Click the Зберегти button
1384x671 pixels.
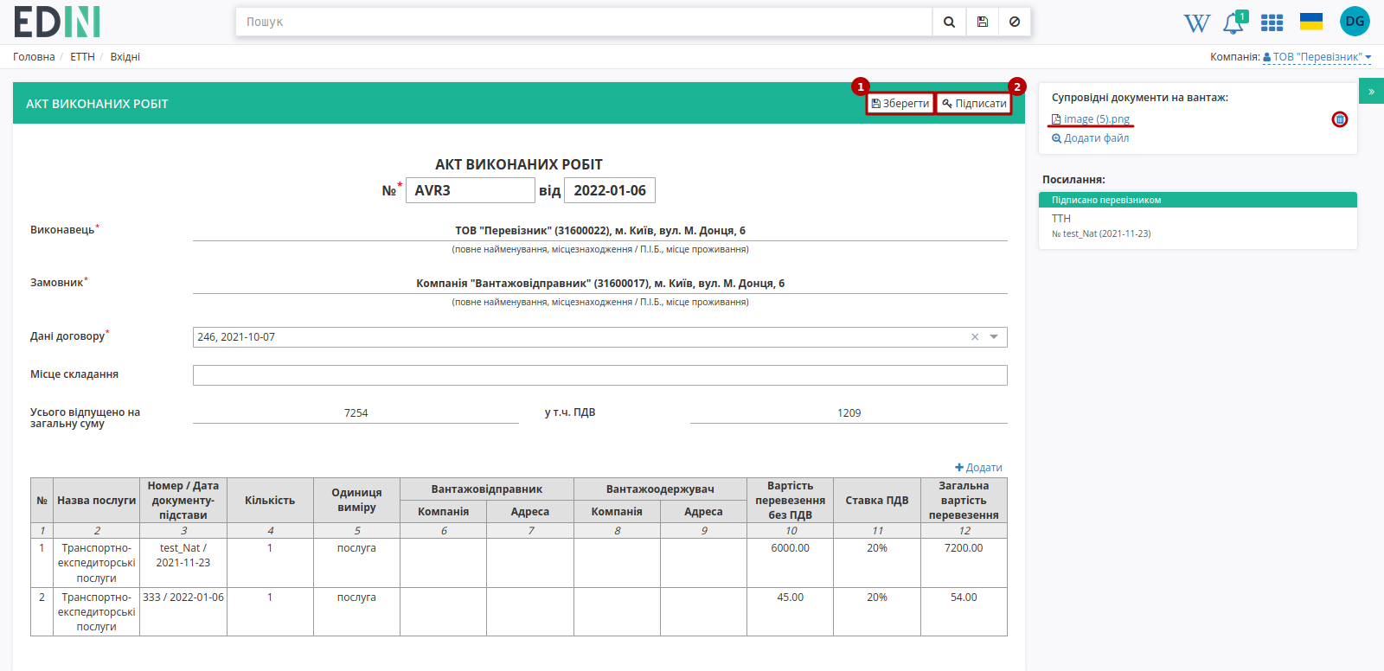[x=900, y=104]
